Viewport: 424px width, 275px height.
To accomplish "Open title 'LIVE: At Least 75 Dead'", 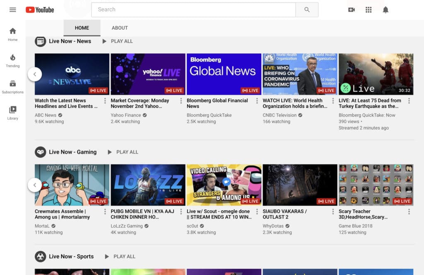I will [x=370, y=104].
